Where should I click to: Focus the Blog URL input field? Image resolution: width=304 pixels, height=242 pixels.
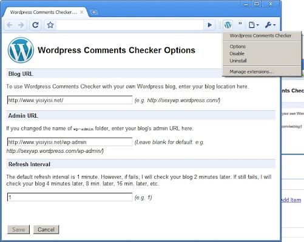70,100
